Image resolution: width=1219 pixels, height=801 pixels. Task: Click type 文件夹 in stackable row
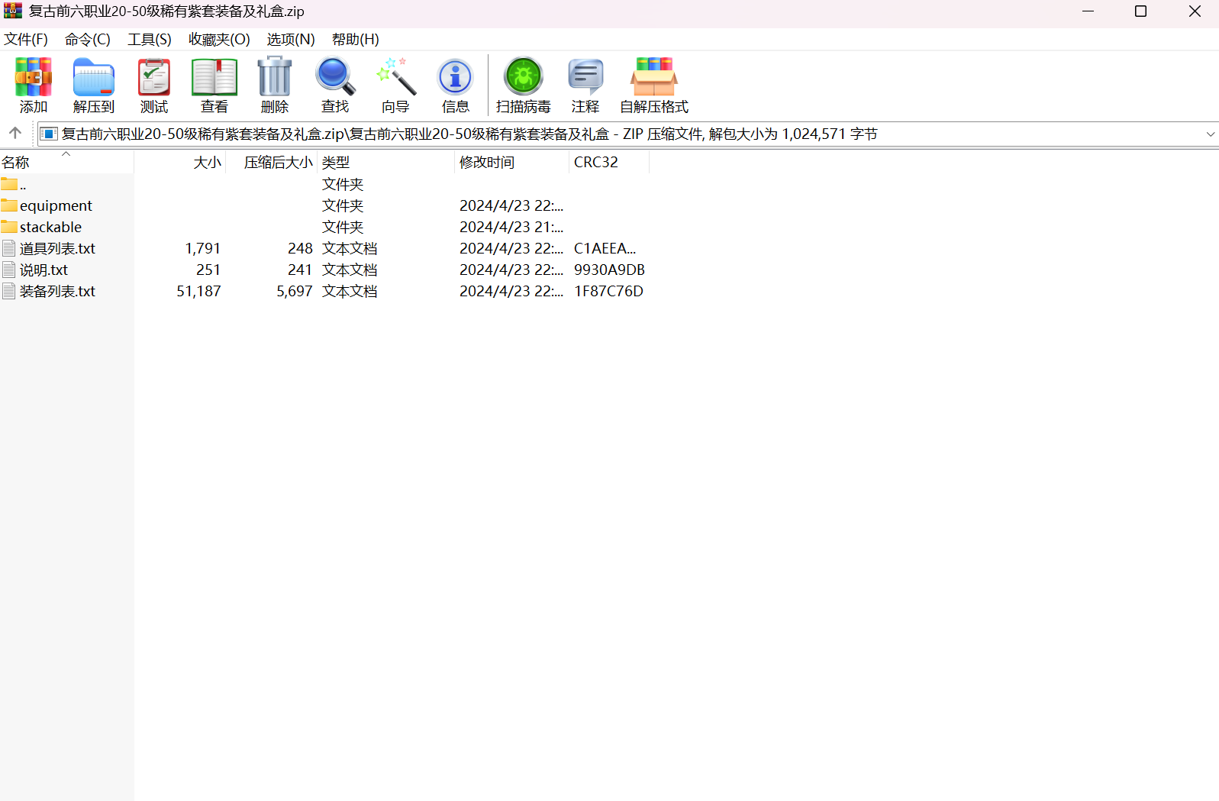coord(343,227)
